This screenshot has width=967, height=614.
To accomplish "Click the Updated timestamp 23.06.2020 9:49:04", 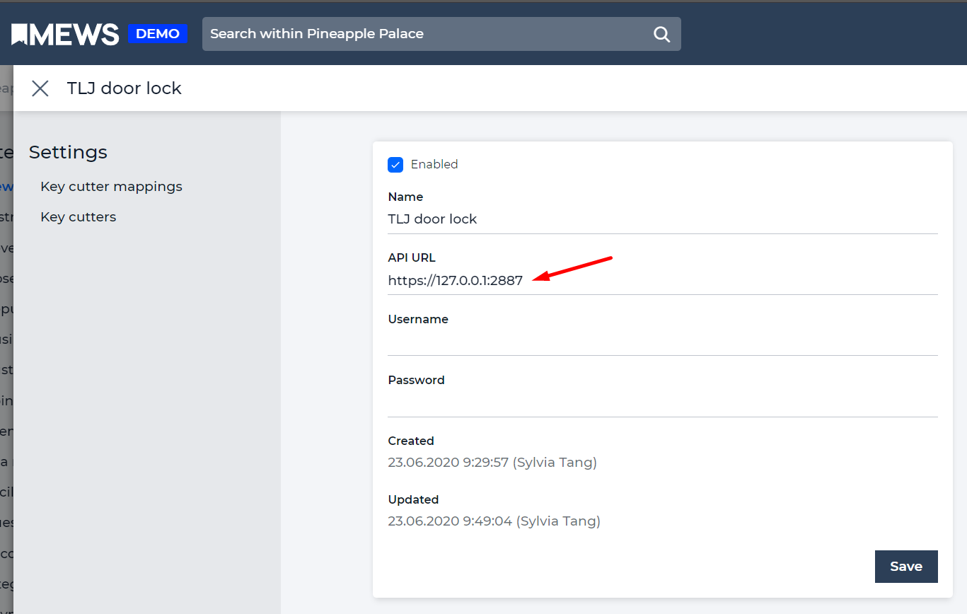I will 451,521.
